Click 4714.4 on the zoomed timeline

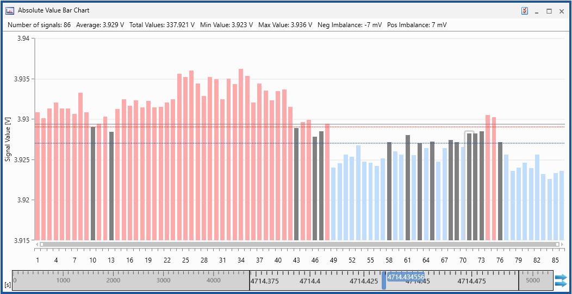pyautogui.click(x=310, y=281)
